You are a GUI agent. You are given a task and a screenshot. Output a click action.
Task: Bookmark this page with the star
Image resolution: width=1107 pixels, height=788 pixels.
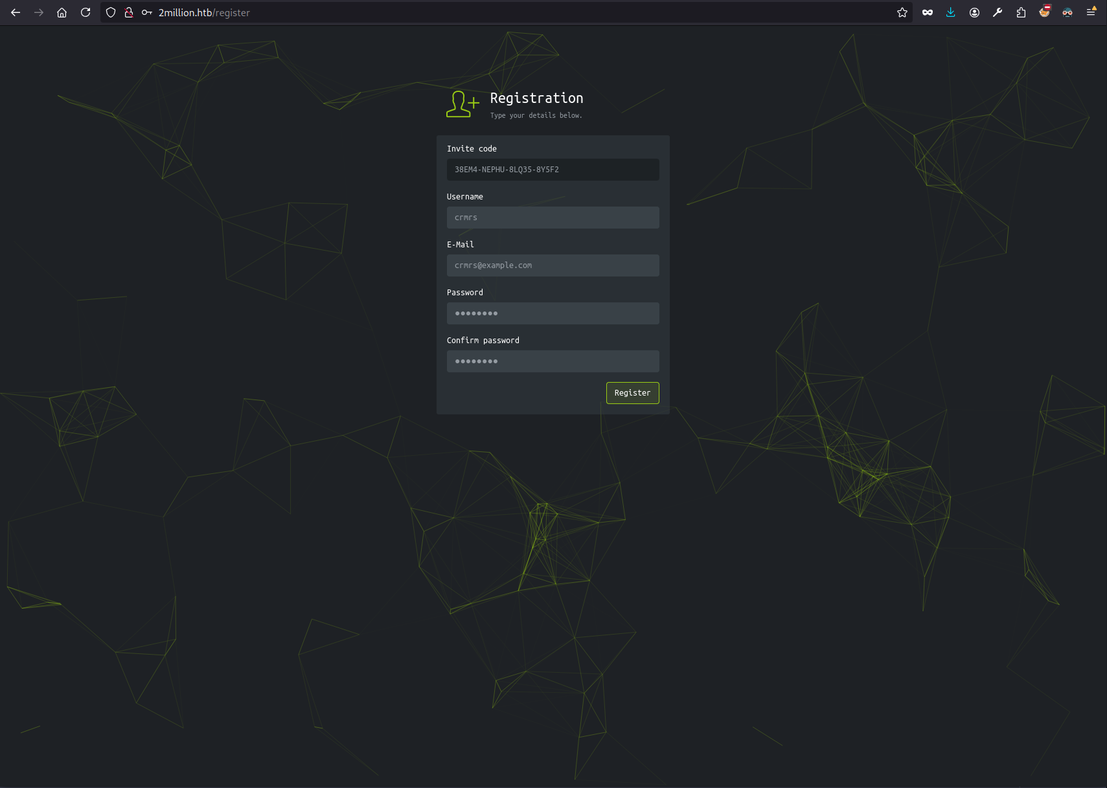click(x=902, y=12)
